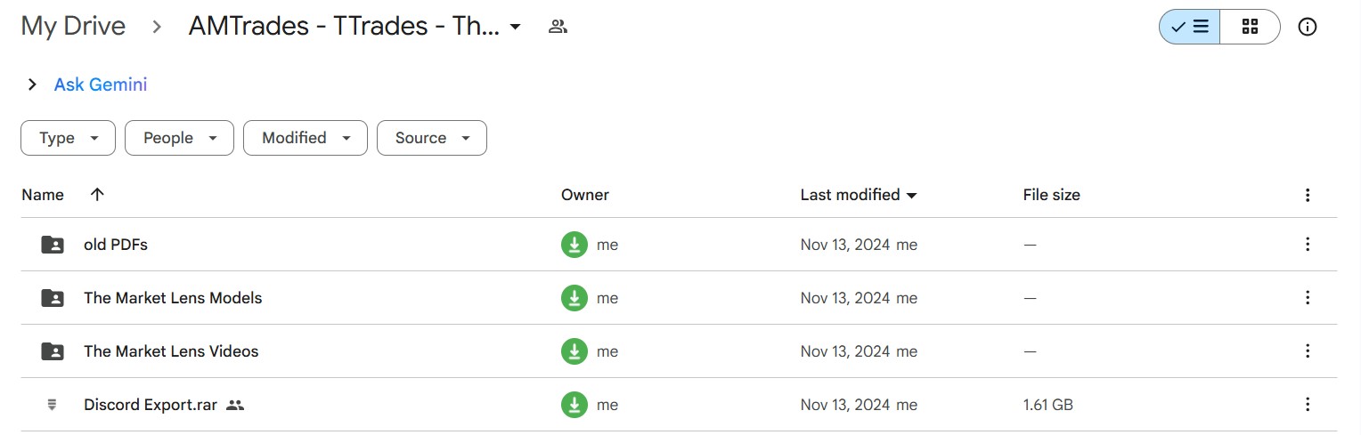The width and height of the screenshot is (1361, 435).
Task: Click the shared folder icon of The Market Lens Videos
Action: tap(53, 351)
